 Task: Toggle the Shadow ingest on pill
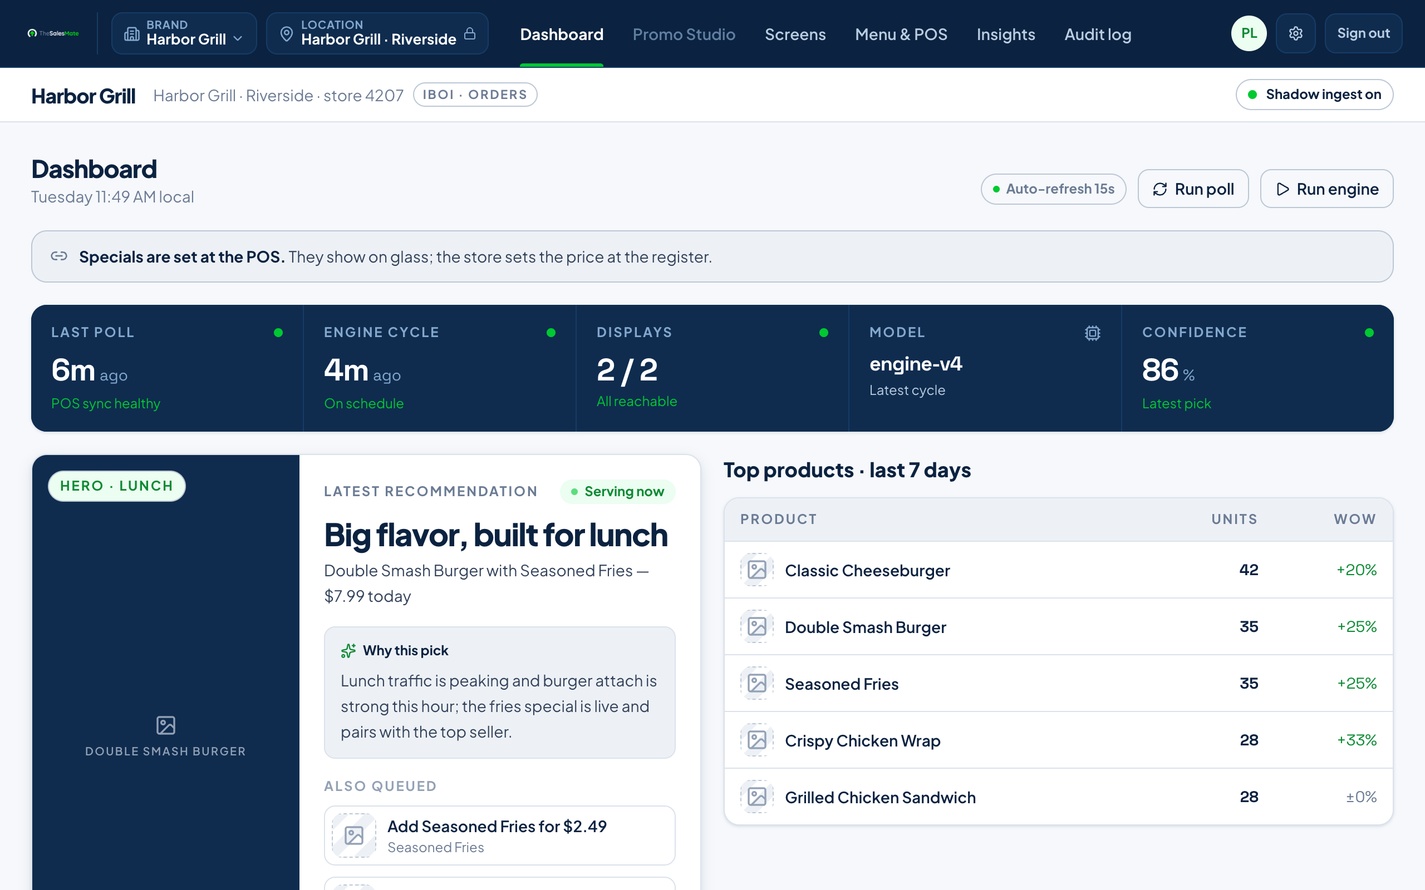[1314, 95]
